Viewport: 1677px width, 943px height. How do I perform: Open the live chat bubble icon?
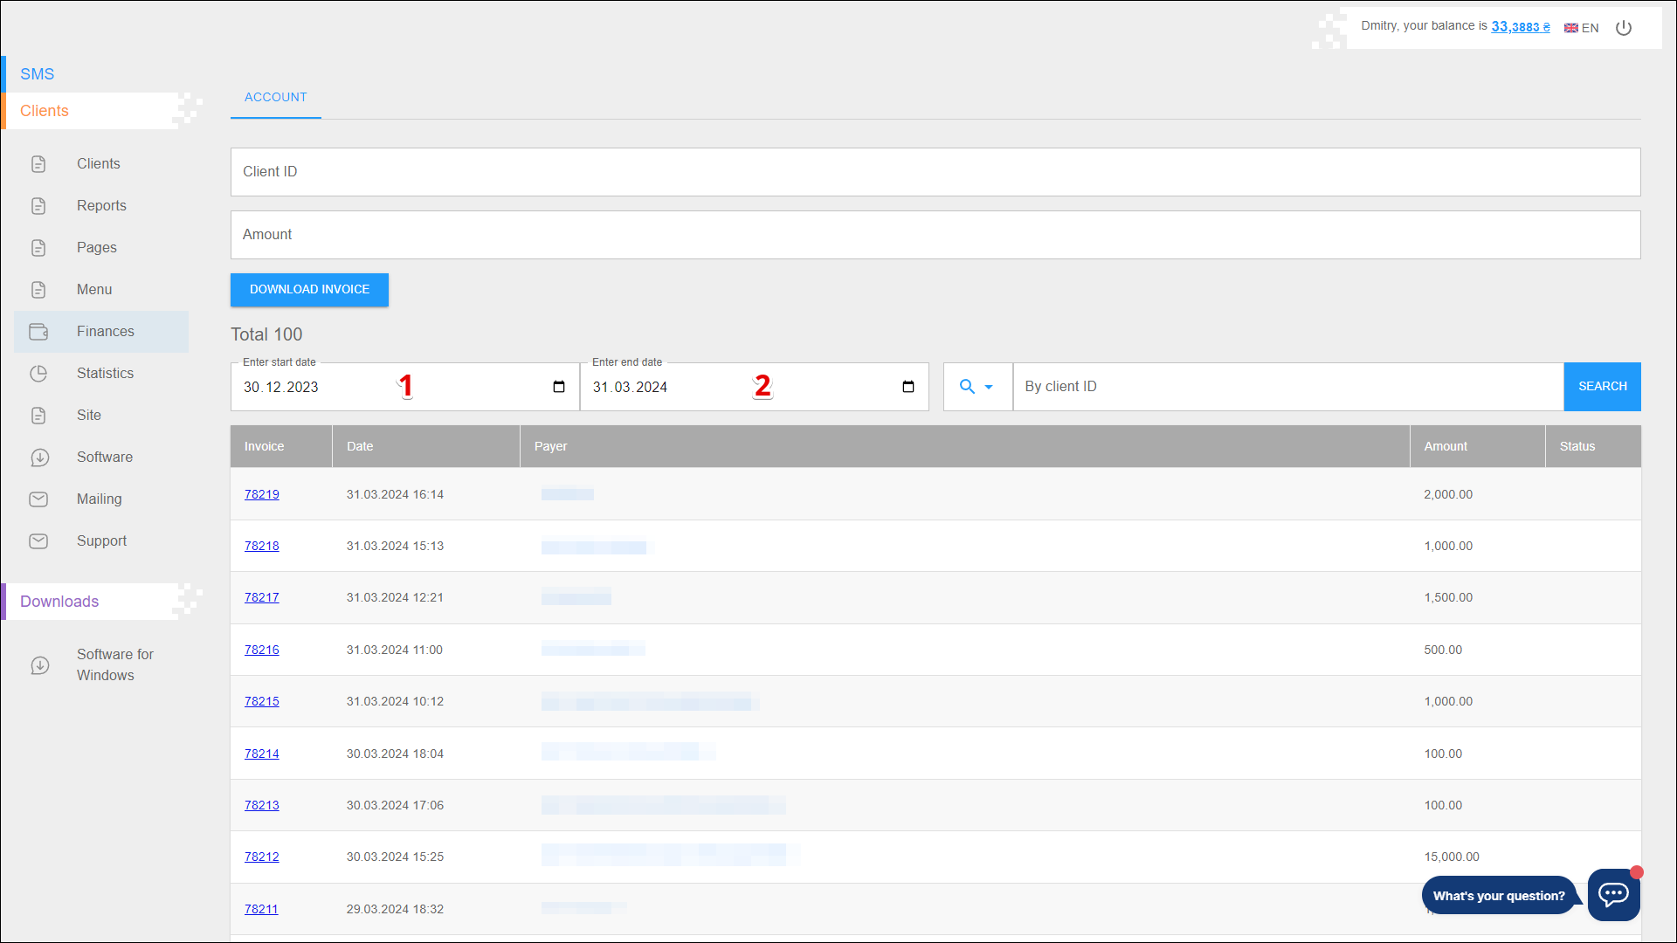[x=1612, y=894]
